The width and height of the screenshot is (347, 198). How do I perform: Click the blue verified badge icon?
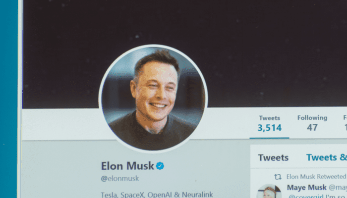[x=160, y=166]
